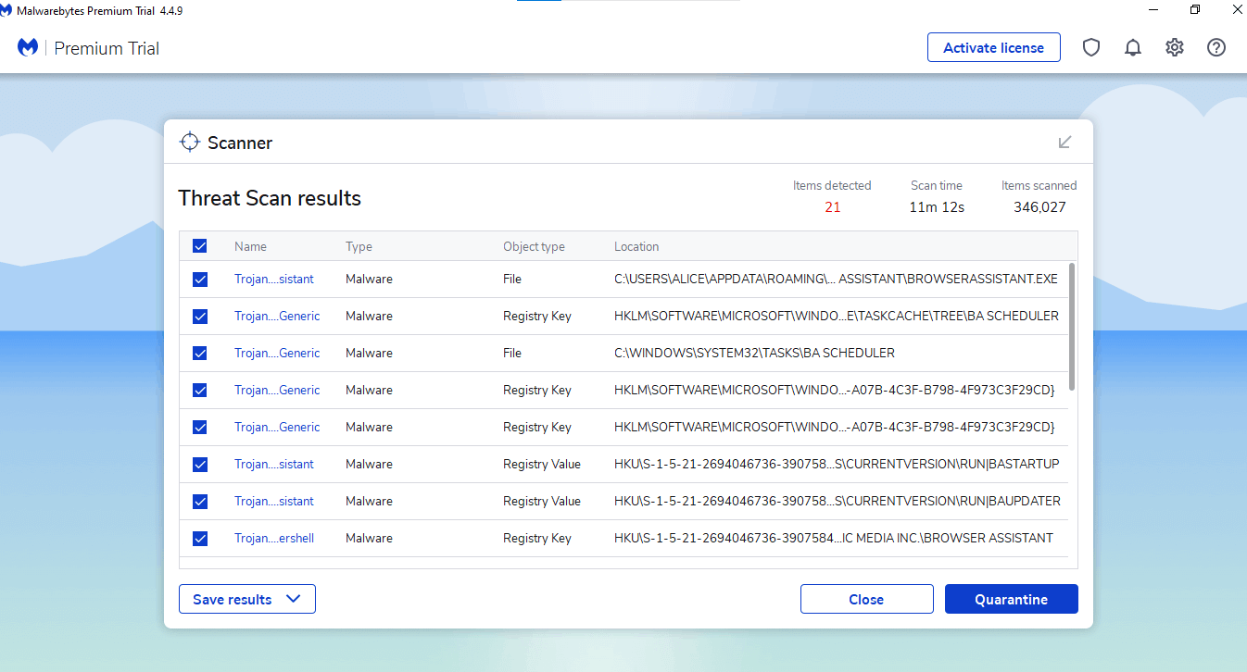This screenshot has width=1247, height=672.
Task: Open the help question mark icon
Action: (x=1216, y=48)
